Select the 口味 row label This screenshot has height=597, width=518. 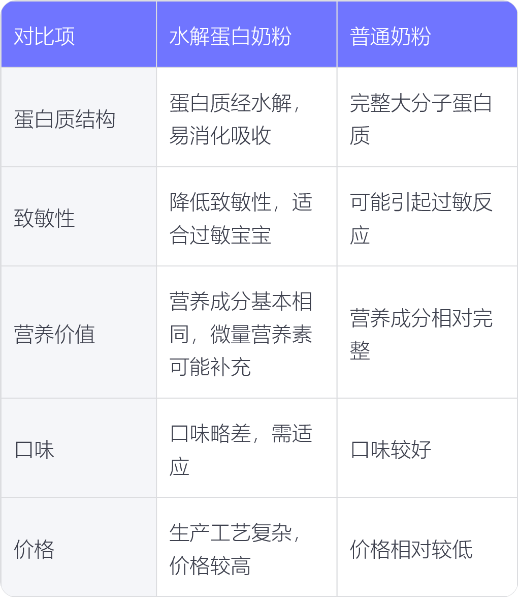[35, 450]
